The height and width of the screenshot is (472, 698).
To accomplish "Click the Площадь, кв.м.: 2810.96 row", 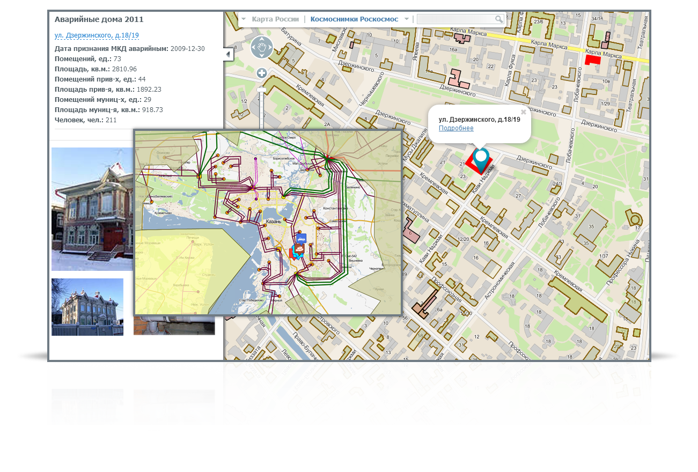I will coord(96,69).
